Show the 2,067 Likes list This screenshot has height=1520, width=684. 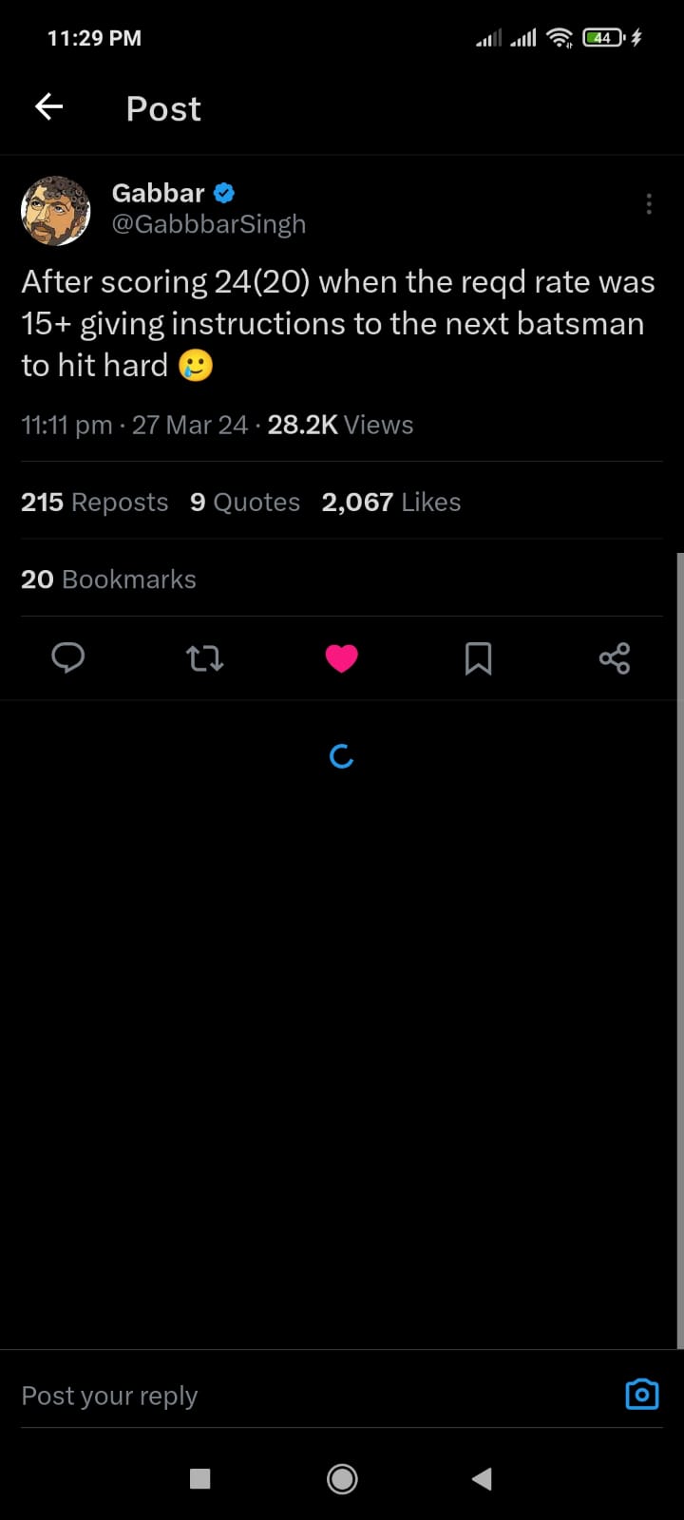[391, 502]
